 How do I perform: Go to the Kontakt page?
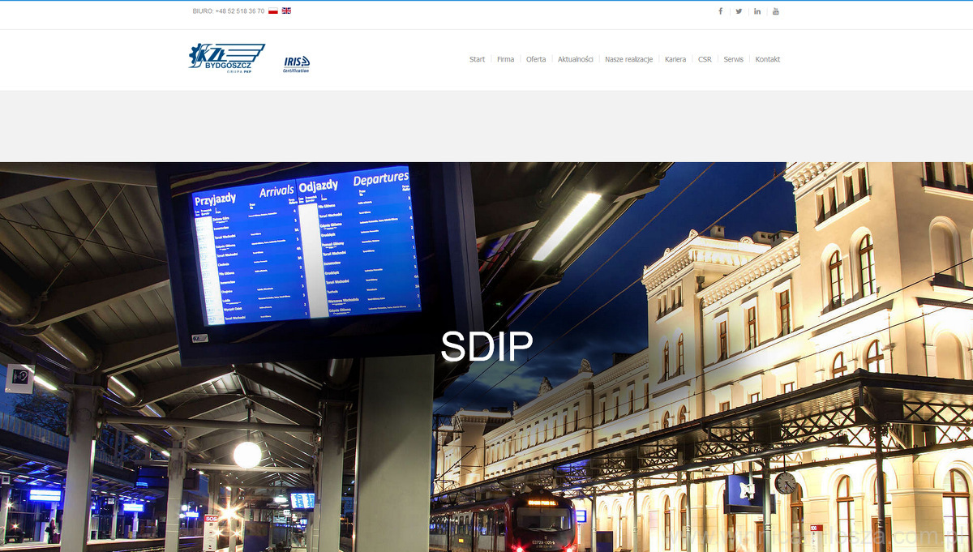point(767,59)
